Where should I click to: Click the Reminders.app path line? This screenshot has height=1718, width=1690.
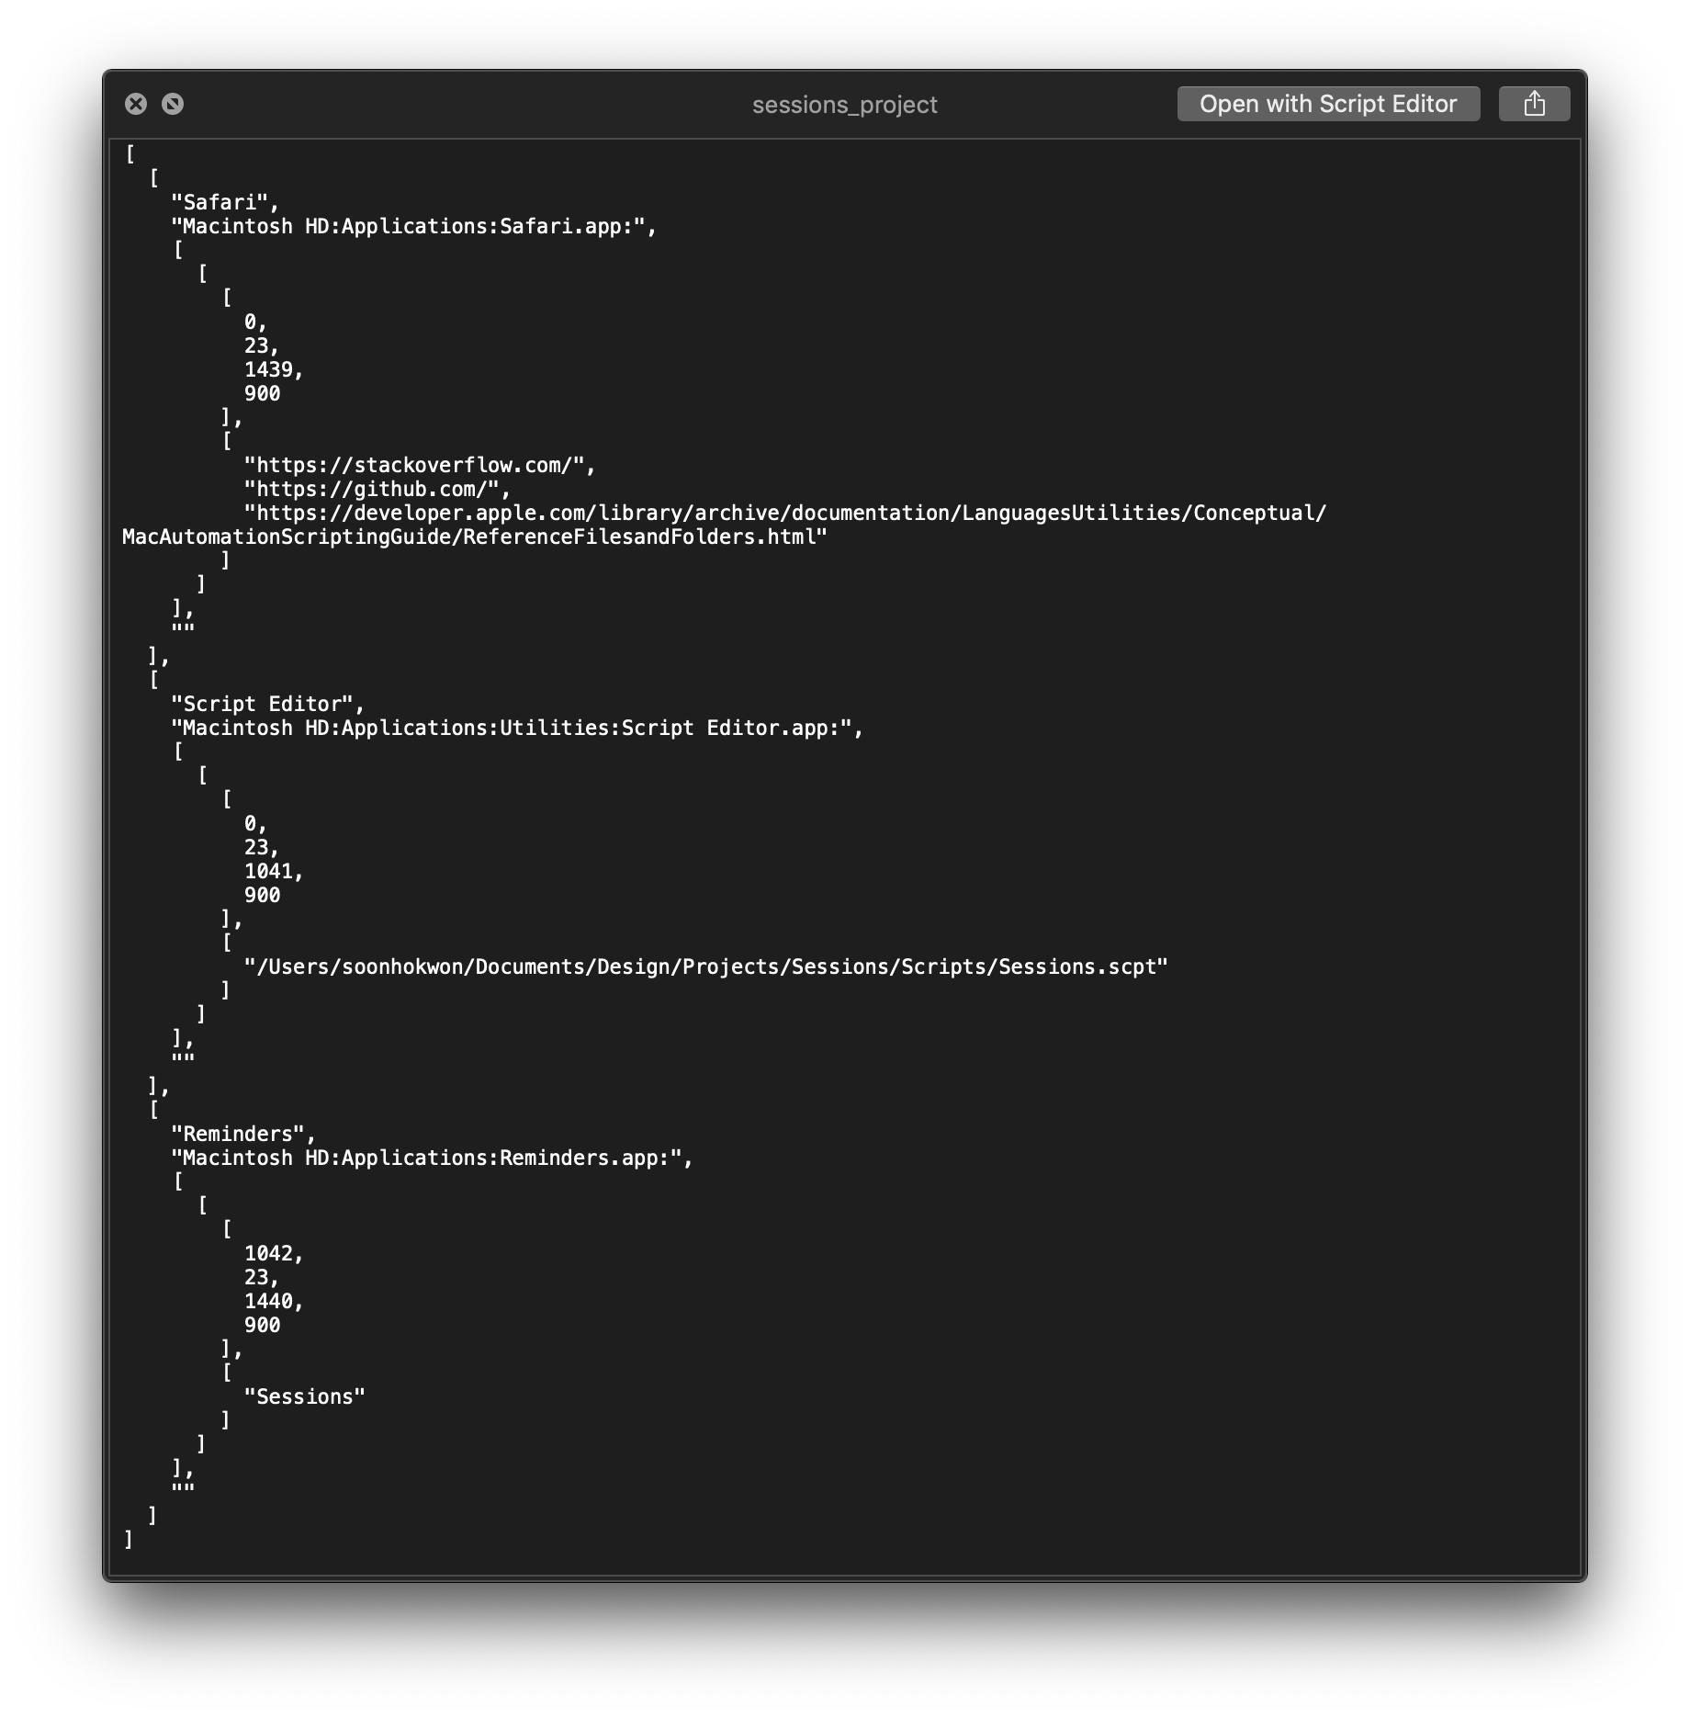[432, 1158]
